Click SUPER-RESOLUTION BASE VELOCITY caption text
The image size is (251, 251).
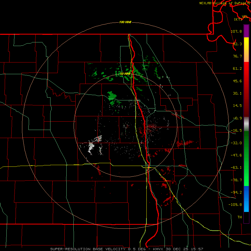88,249
